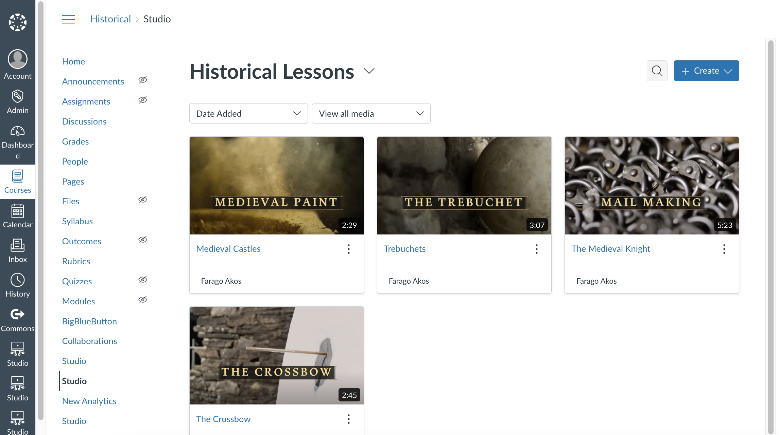Click the hidden-eye icon beside Files

143,200
